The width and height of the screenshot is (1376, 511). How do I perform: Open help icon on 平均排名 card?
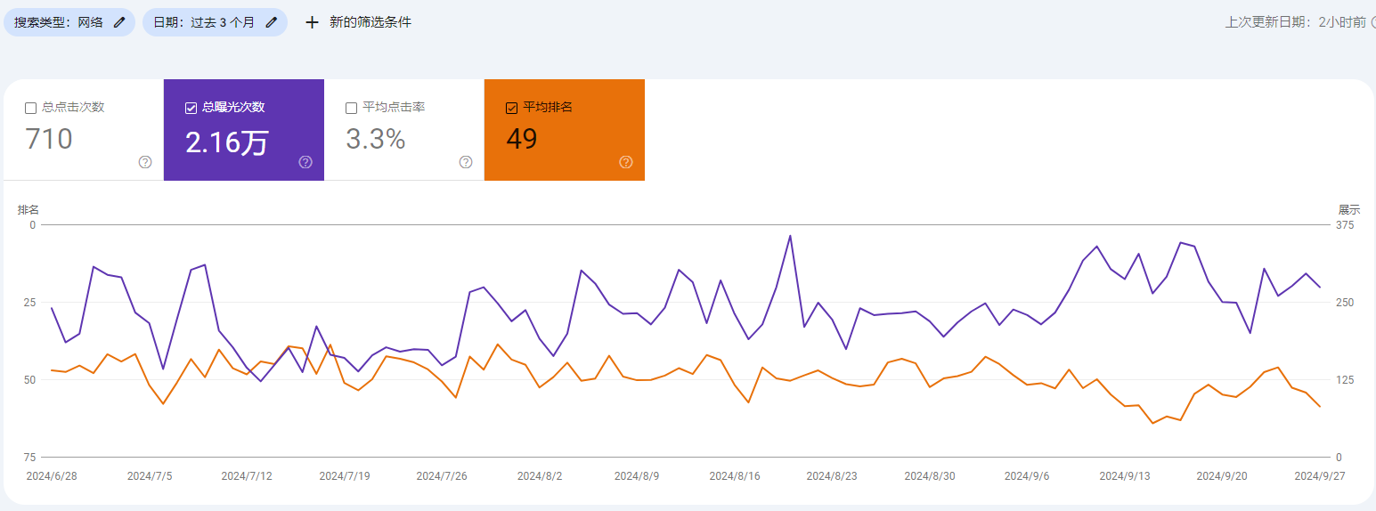click(626, 162)
